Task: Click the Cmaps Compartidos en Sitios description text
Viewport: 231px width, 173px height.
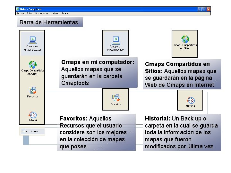Action: (182, 74)
